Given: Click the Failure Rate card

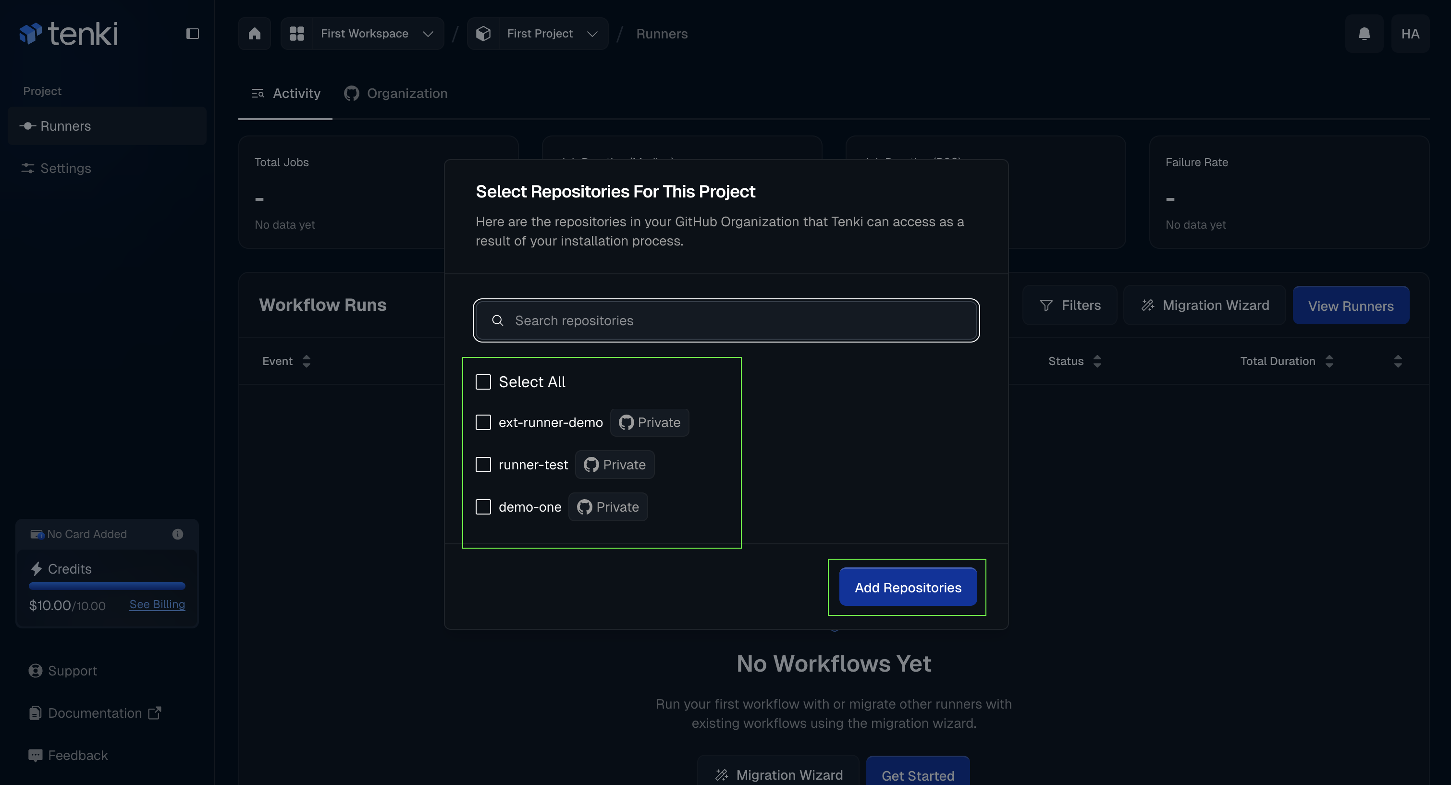Looking at the screenshot, I should pyautogui.click(x=1289, y=192).
